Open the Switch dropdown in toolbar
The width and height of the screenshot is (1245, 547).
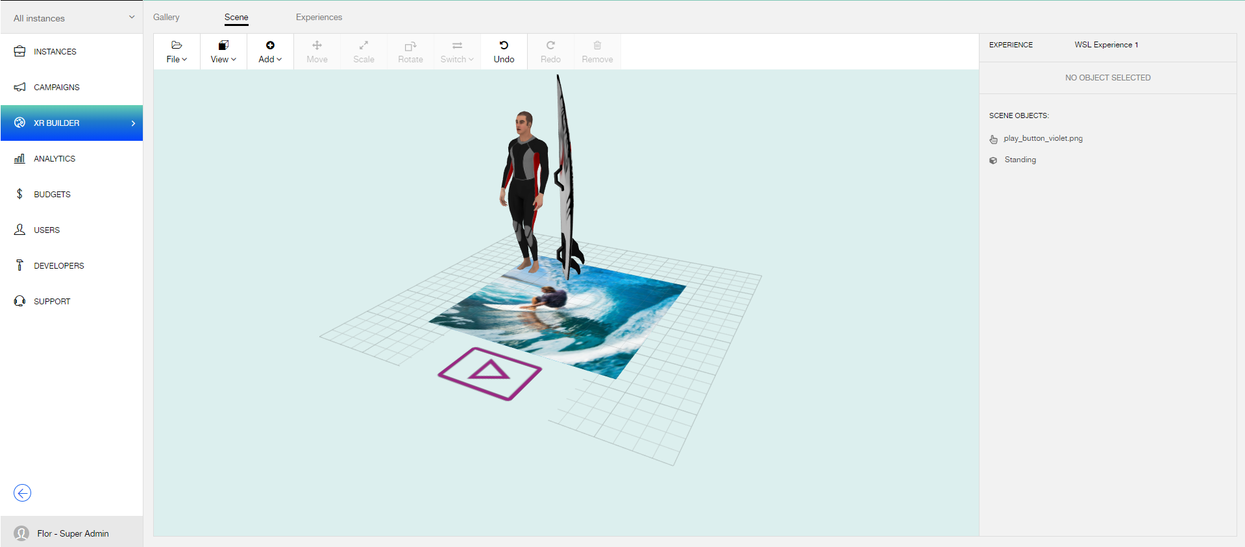457,52
